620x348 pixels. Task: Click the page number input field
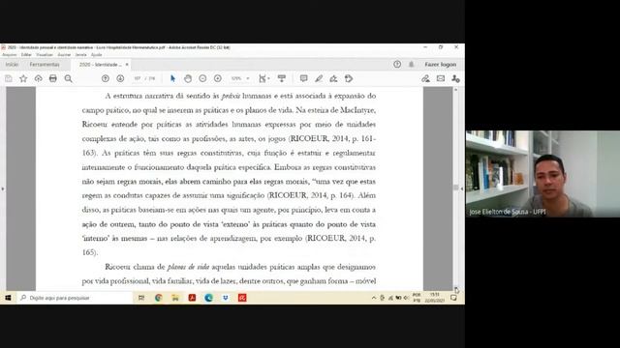click(138, 78)
